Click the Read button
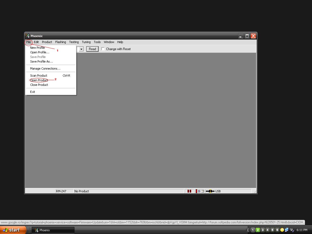Screen dimensions: 312x234 click(x=92, y=49)
